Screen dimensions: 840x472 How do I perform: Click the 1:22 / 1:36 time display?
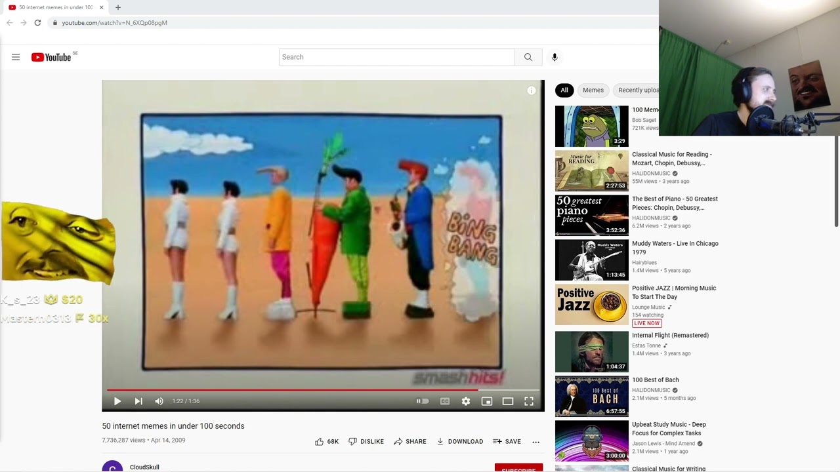coord(186,401)
